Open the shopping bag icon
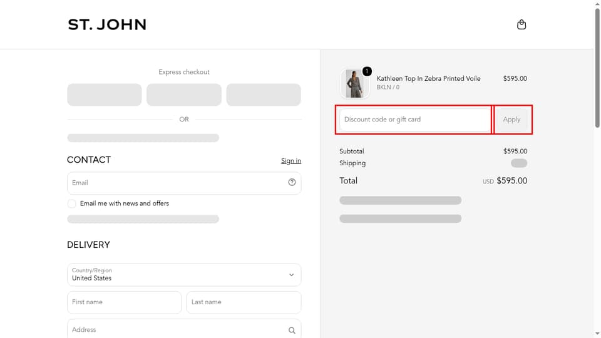This screenshot has width=601, height=338. pyautogui.click(x=521, y=24)
